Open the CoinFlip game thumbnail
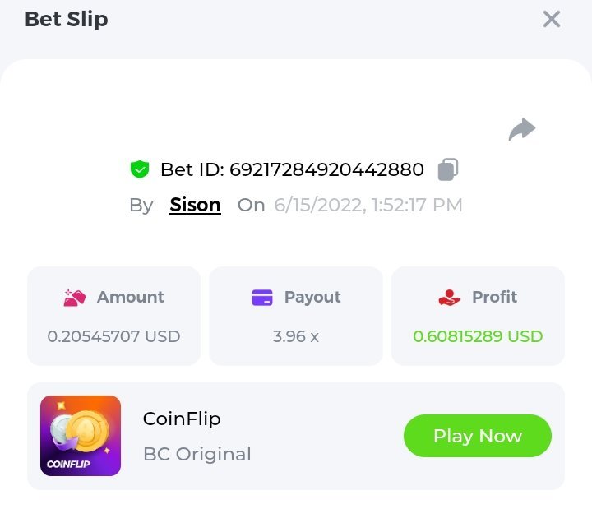This screenshot has width=592, height=509. (81, 436)
